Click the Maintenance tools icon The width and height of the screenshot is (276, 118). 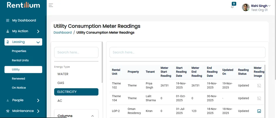[8, 111]
